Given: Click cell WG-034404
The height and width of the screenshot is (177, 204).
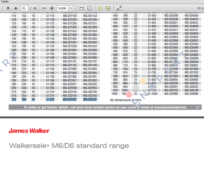Looking at the screenshot, I should tap(191, 16).
